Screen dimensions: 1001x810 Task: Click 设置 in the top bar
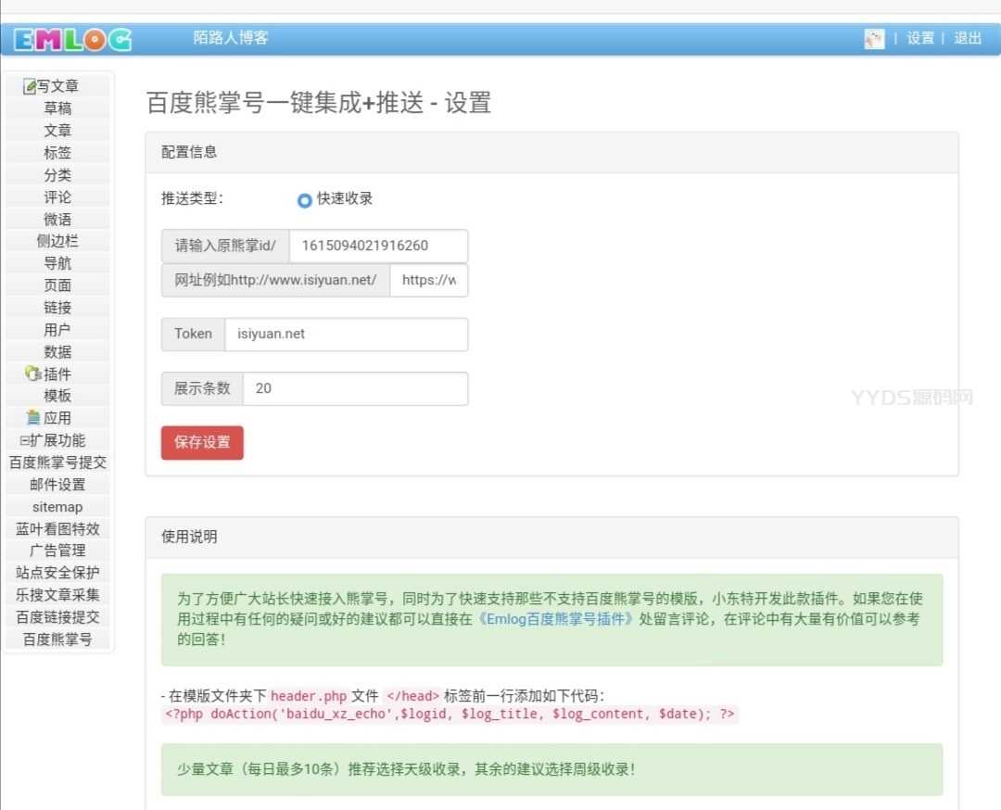920,39
